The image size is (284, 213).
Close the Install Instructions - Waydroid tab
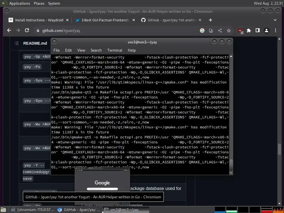pos(67,20)
